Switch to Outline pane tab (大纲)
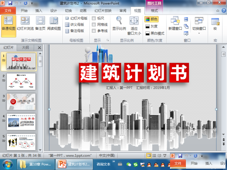This screenshot has height=170, width=227. 25,47
